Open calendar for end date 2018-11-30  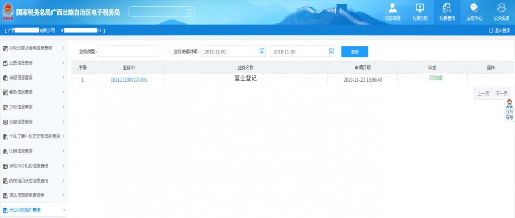pos(331,51)
